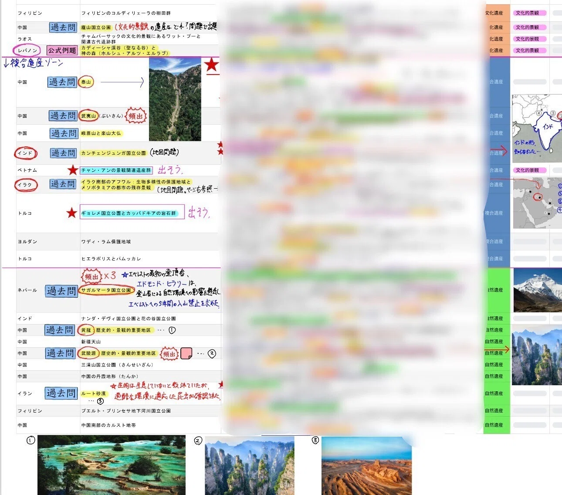Open bottom photo ③ of desert ridges
The width and height of the screenshot is (562, 495).
click(x=366, y=465)
